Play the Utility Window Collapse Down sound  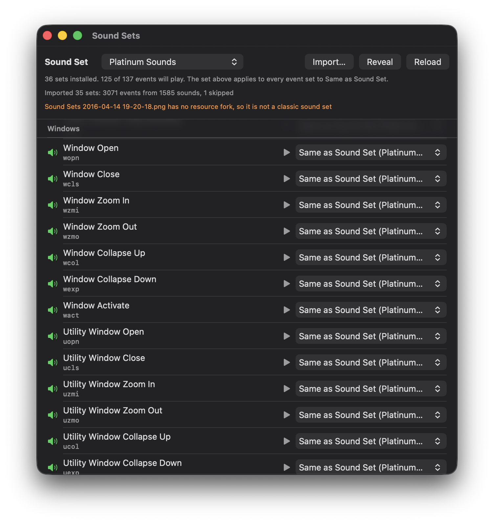287,468
